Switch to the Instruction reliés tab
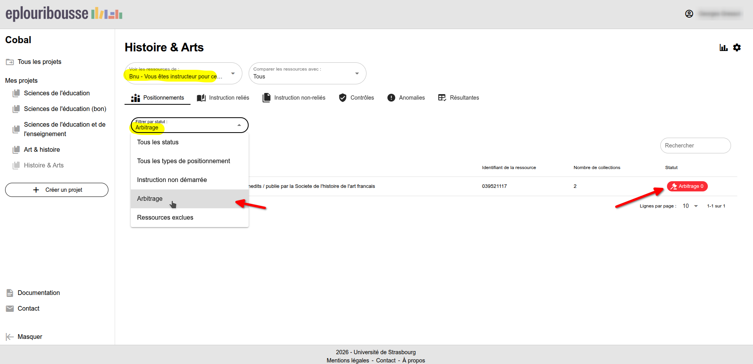 (223, 98)
